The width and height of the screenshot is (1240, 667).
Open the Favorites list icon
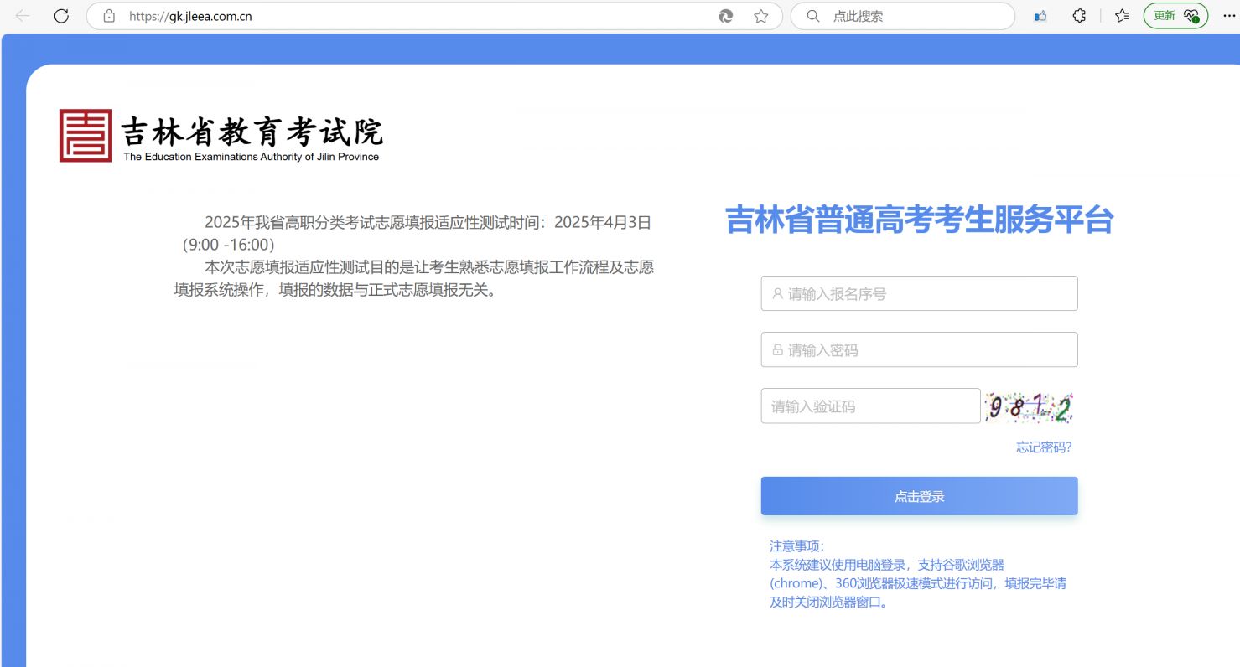click(1123, 16)
